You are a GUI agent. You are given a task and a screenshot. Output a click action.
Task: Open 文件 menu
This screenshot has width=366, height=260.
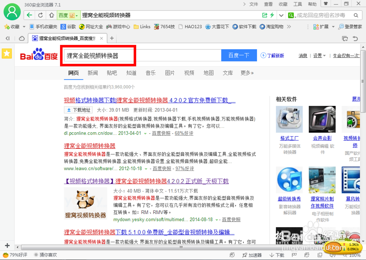254,4
